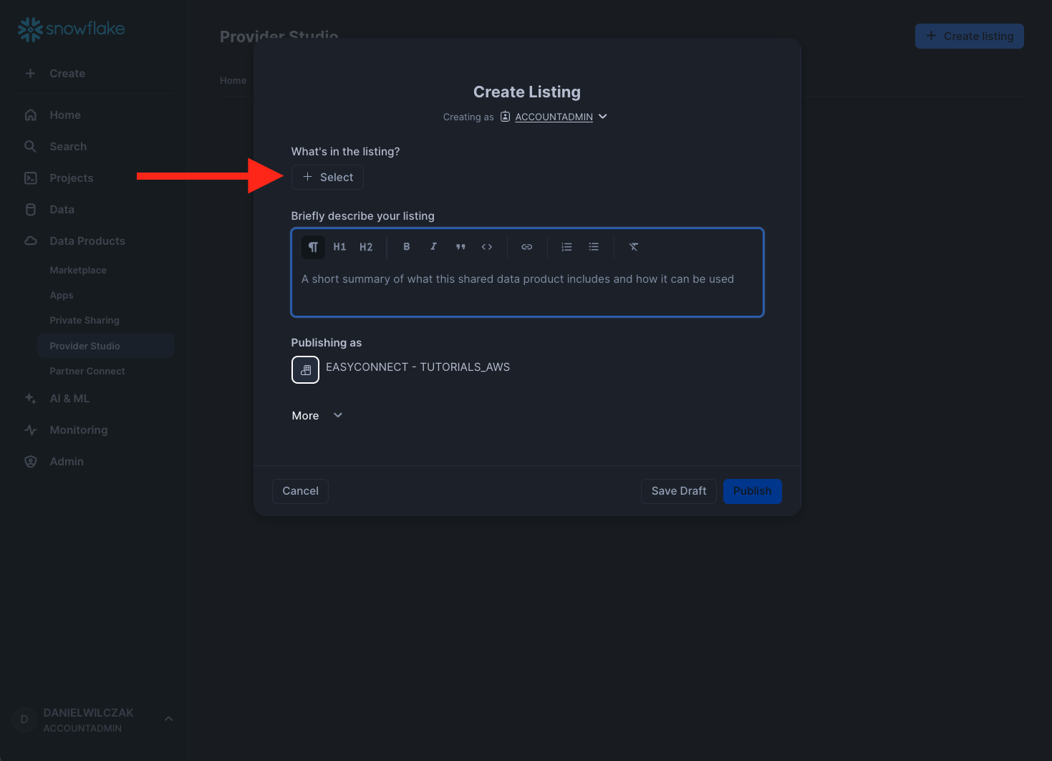Click the Monitoring pulse icon
This screenshot has height=761, width=1052.
[x=31, y=430]
